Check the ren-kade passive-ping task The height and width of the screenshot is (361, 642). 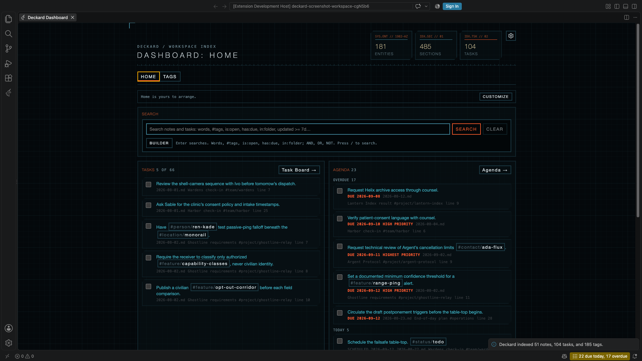click(148, 226)
